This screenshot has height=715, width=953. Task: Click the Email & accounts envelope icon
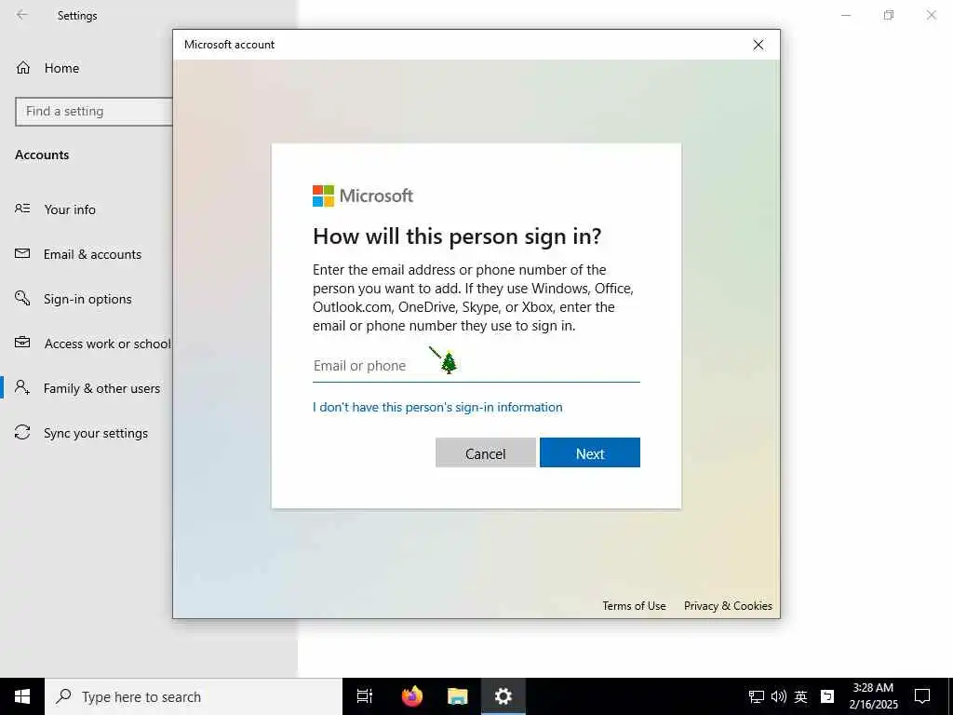click(22, 253)
